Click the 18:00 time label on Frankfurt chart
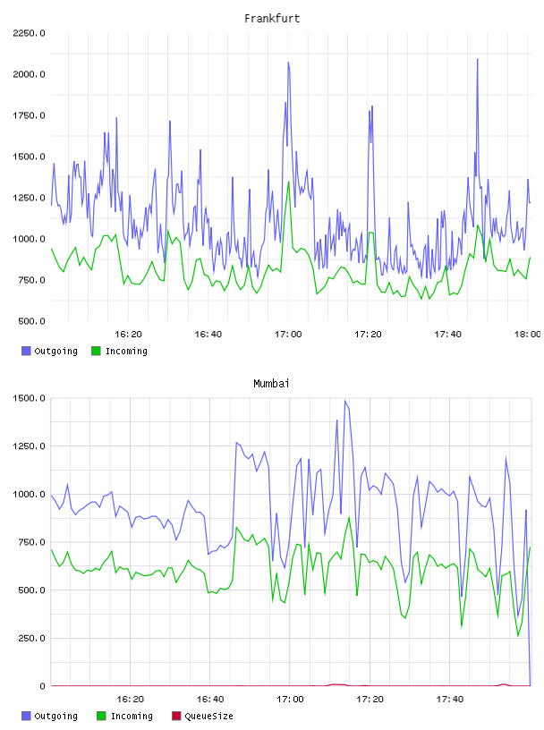The image size is (544, 730). click(x=527, y=335)
